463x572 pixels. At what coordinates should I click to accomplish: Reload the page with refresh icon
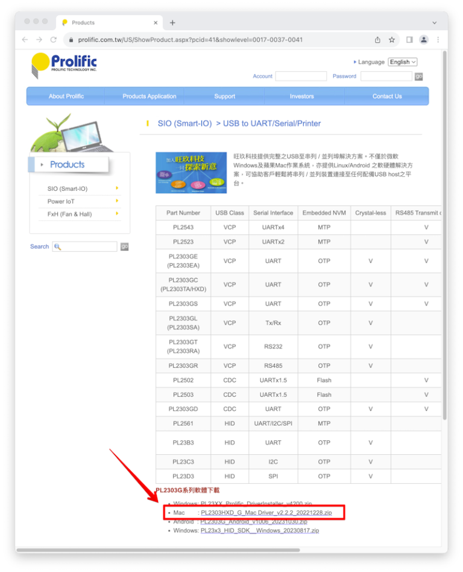[53, 40]
